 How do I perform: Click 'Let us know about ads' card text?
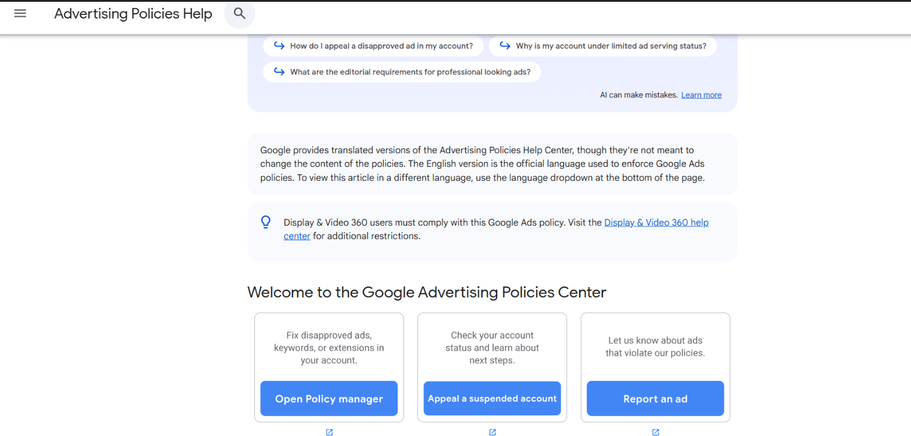tap(655, 347)
